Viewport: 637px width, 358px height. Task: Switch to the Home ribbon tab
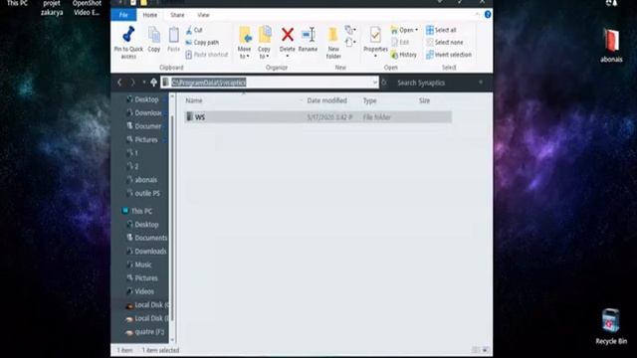tap(150, 15)
